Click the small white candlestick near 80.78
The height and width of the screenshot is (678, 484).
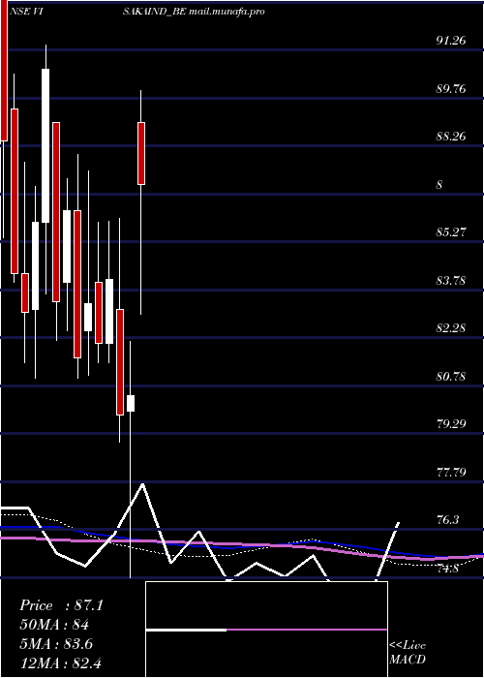[x=130, y=403]
